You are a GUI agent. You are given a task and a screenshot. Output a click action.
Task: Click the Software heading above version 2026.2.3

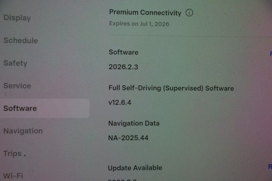pos(124,52)
